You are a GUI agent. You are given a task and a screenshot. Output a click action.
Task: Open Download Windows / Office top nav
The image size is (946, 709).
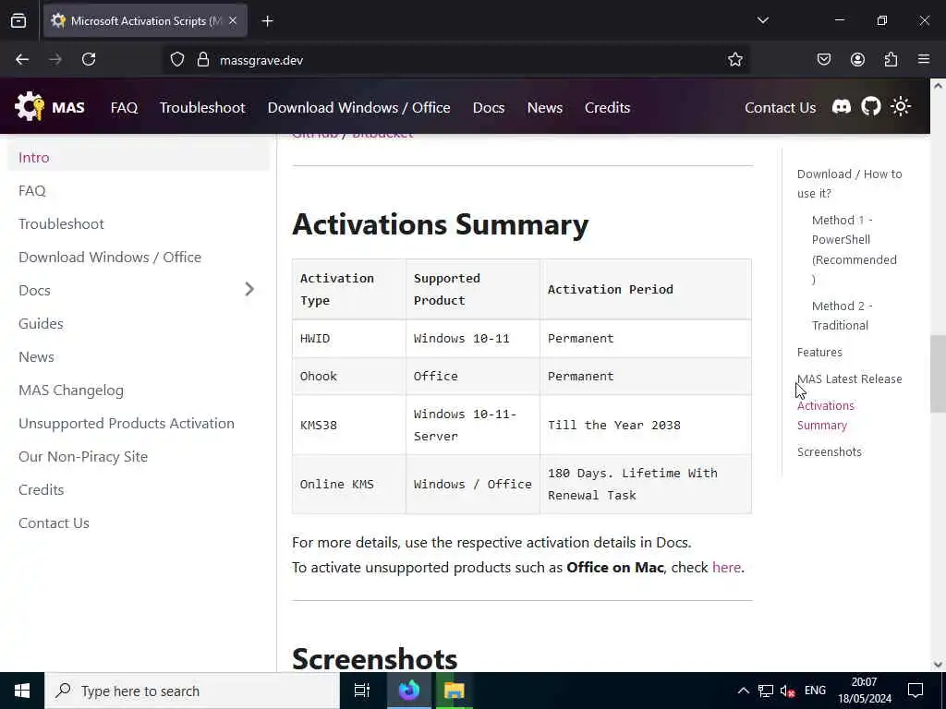pyautogui.click(x=359, y=107)
